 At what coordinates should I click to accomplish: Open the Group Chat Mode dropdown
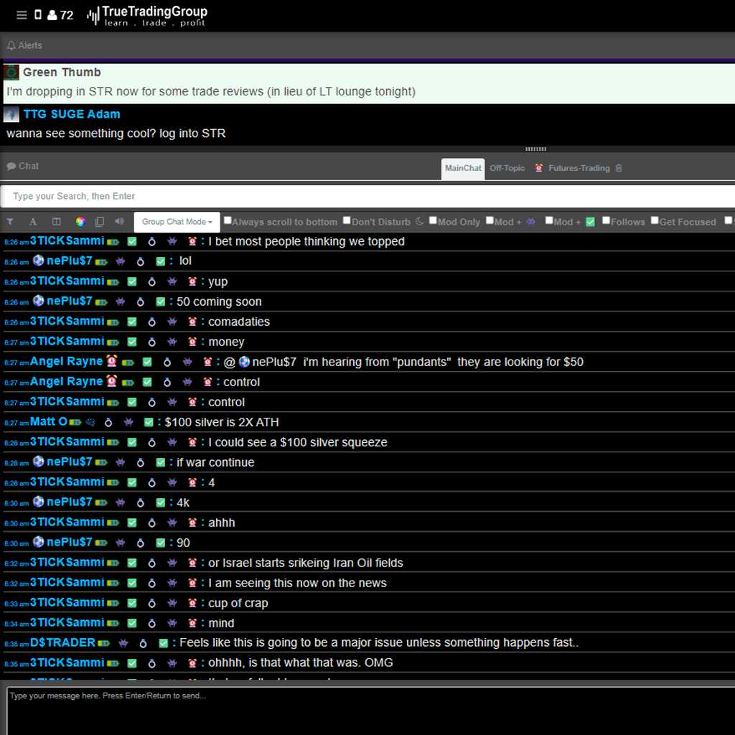[176, 222]
